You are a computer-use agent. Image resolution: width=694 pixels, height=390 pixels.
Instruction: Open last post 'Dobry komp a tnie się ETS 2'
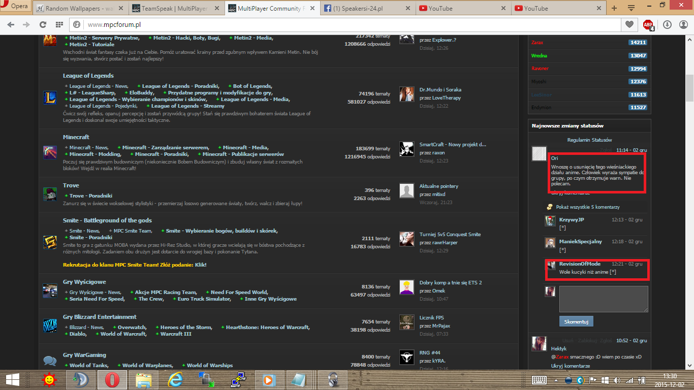point(451,283)
